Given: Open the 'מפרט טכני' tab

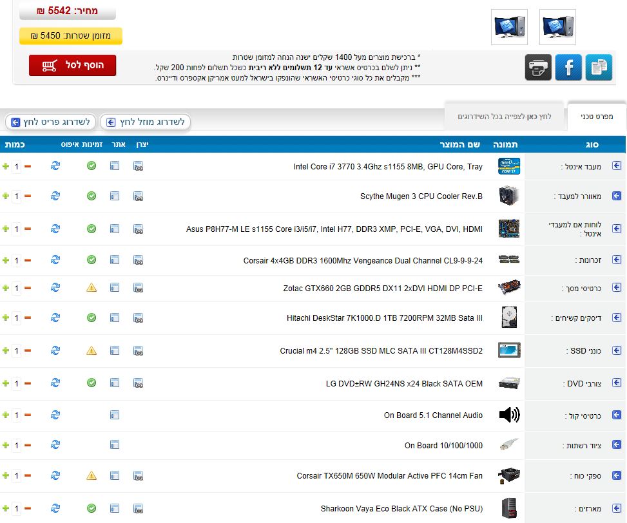Looking at the screenshot, I should [596, 117].
